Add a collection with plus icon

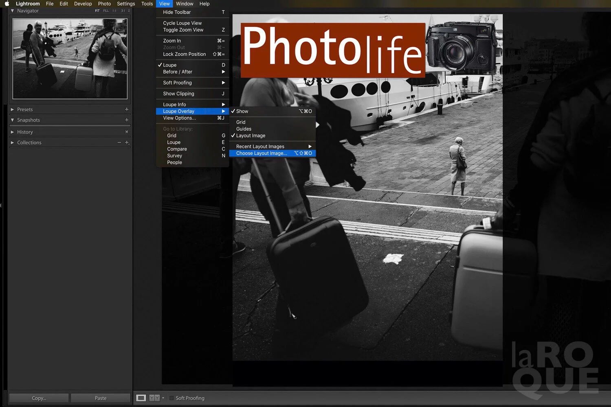tap(127, 142)
